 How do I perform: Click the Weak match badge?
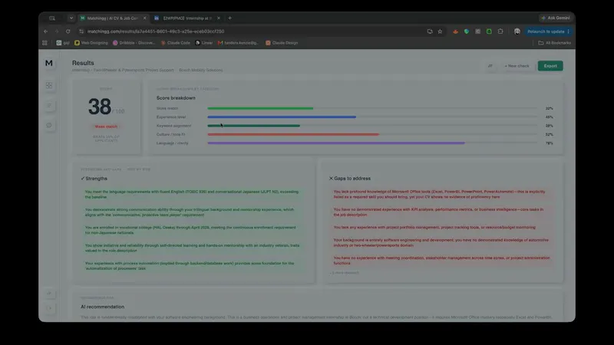tap(106, 127)
